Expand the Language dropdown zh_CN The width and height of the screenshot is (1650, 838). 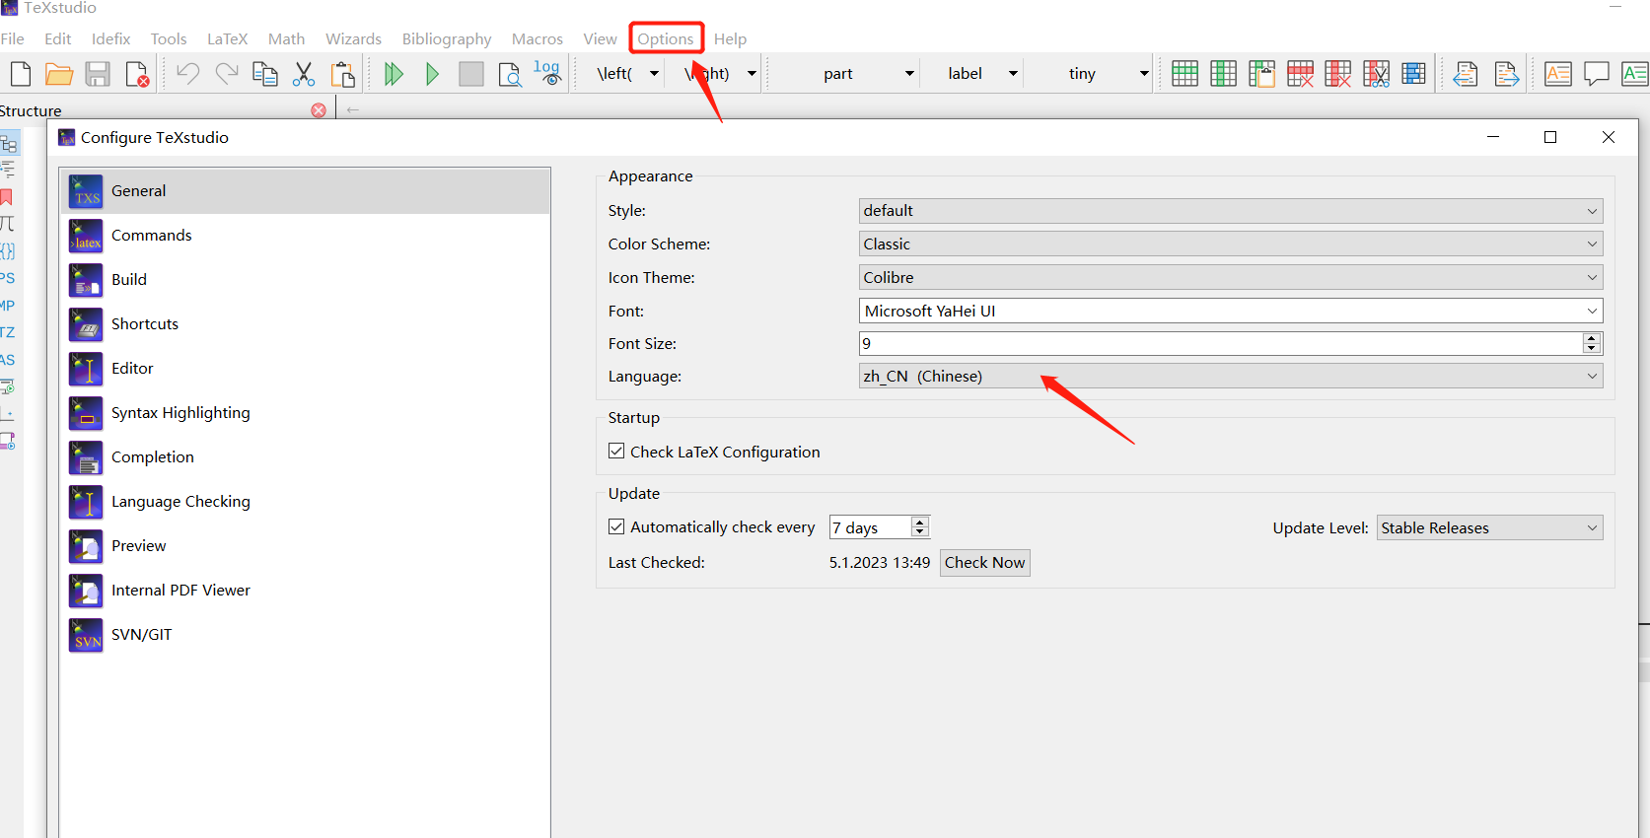pyautogui.click(x=1231, y=377)
